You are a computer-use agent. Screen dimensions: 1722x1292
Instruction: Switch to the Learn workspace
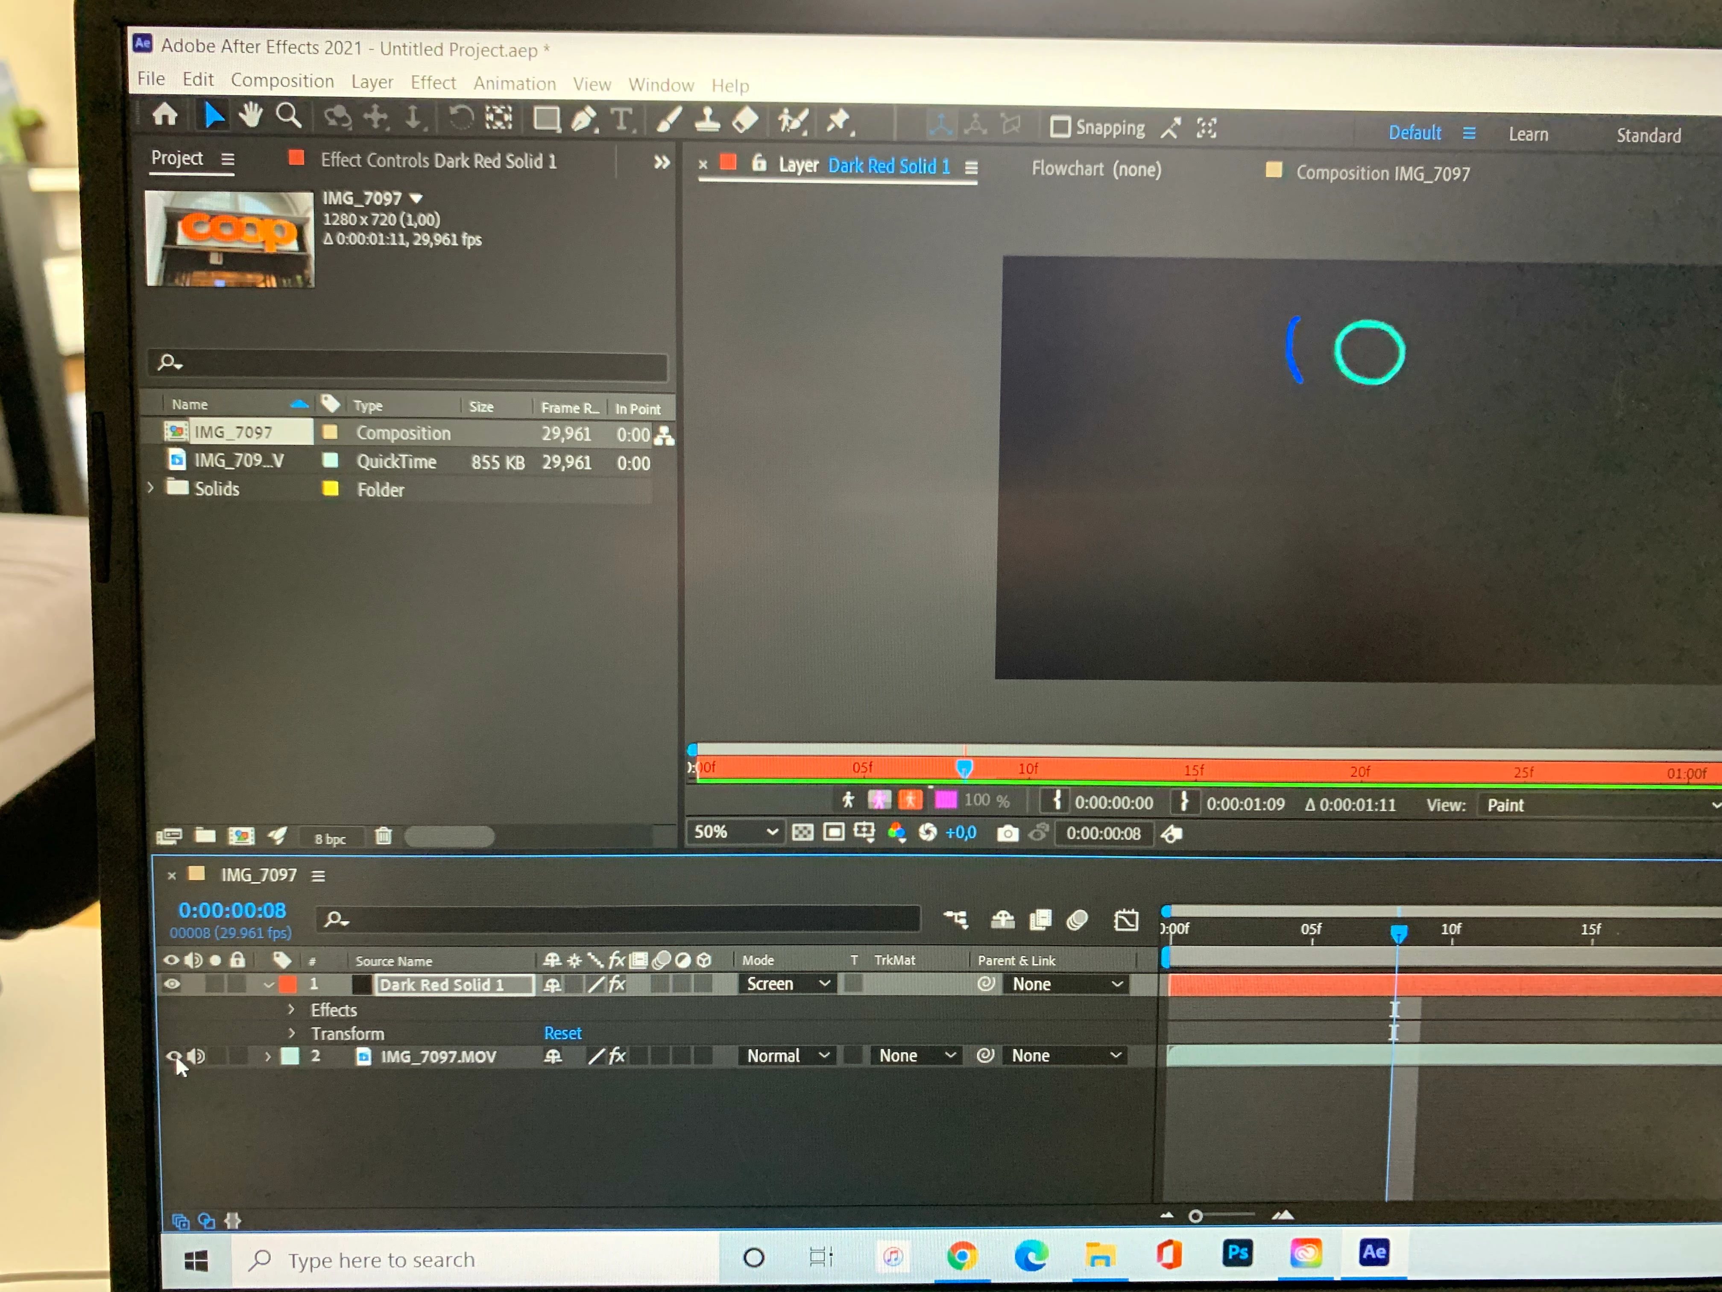coord(1528,134)
